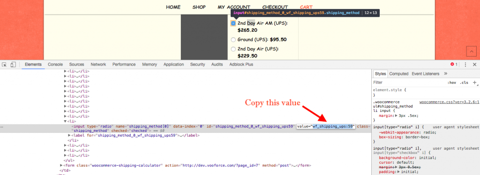This screenshot has width=480, height=175.
Task: Select the Computed sidebar tab
Action: [x=399, y=73]
